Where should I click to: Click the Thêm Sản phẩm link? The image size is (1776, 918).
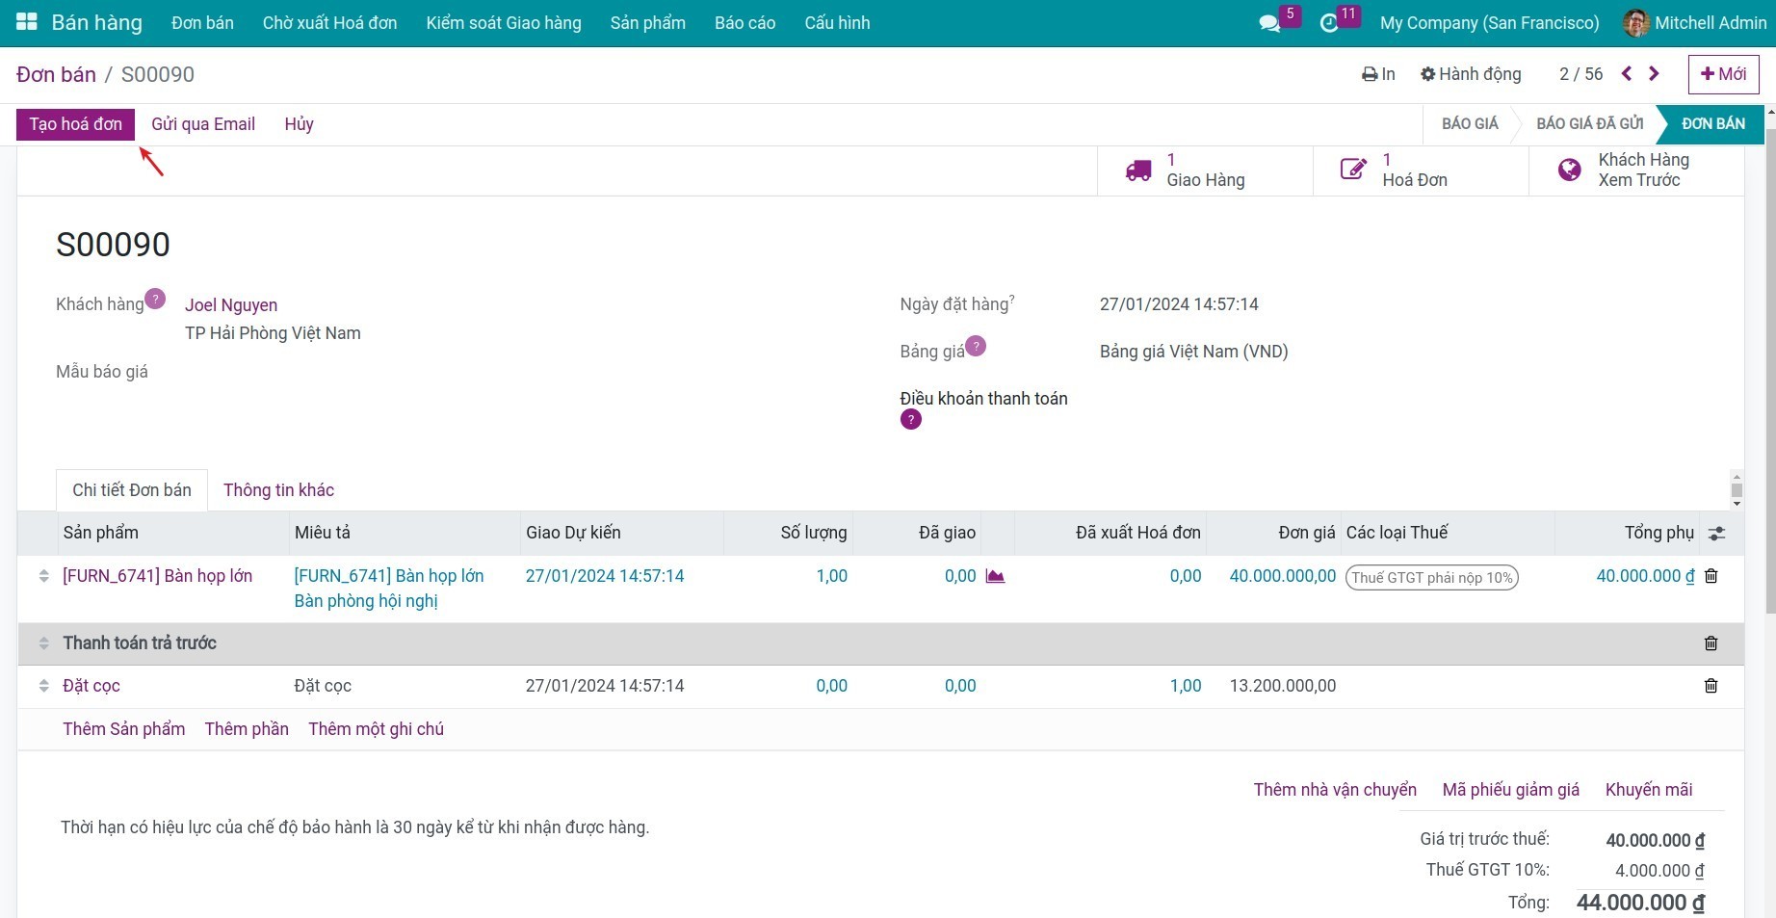coord(124,729)
